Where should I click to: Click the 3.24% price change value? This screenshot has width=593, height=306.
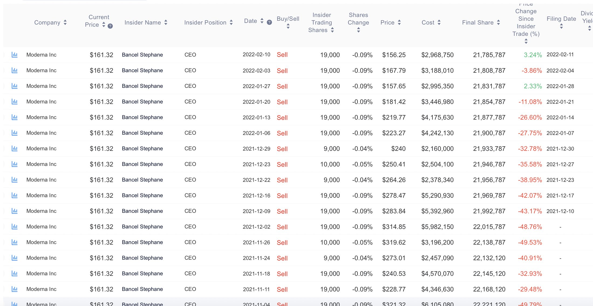(533, 55)
